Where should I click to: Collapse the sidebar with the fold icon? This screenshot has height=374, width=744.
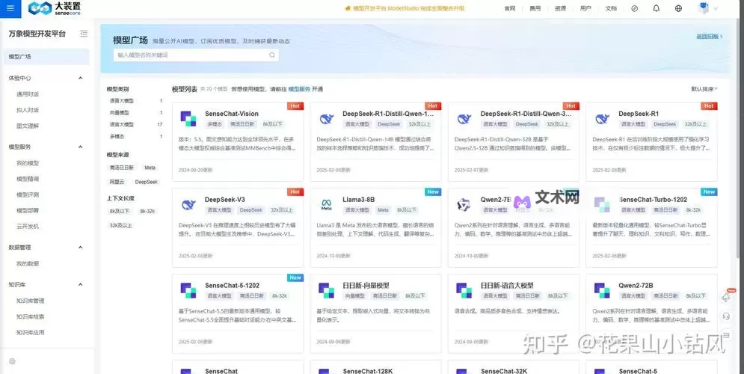coord(84,34)
